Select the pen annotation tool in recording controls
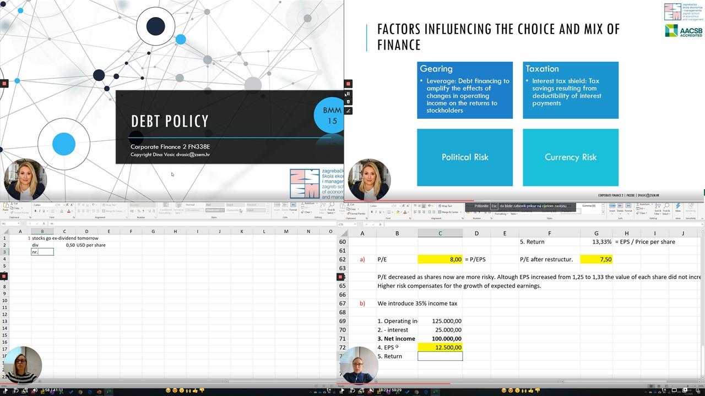Viewport: 705px width, 396px height. (x=348, y=111)
